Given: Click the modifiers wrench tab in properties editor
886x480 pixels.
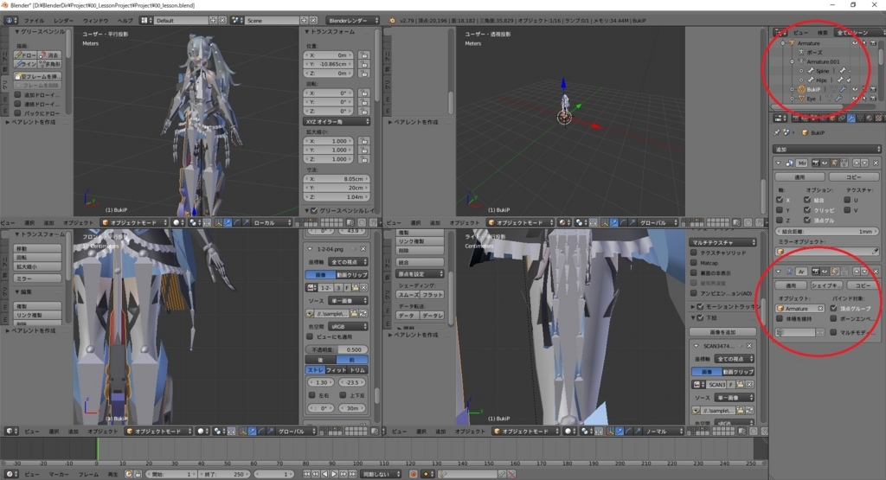Looking at the screenshot, I should click(x=851, y=118).
